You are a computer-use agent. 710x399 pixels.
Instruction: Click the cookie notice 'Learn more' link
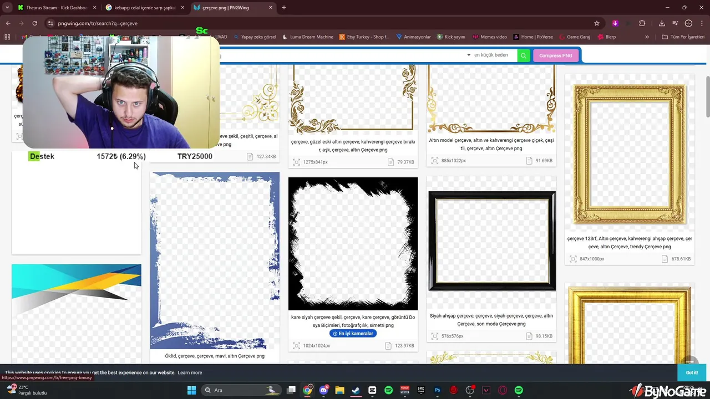click(190, 372)
